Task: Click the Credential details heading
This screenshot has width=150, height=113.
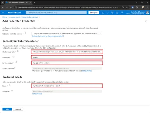Action: [x=12, y=77]
